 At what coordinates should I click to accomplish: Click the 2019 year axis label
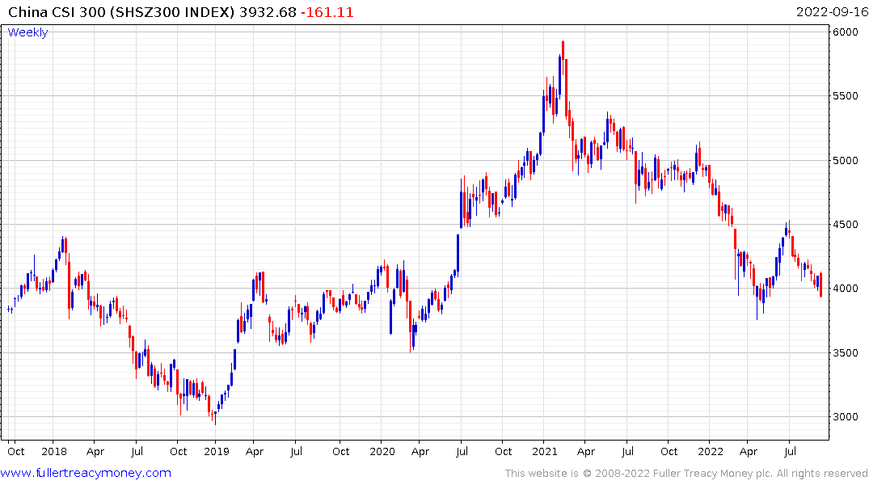click(x=216, y=451)
